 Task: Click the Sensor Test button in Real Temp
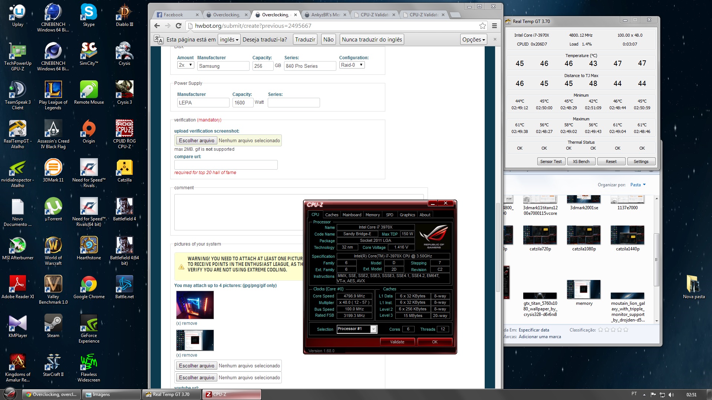(551, 161)
